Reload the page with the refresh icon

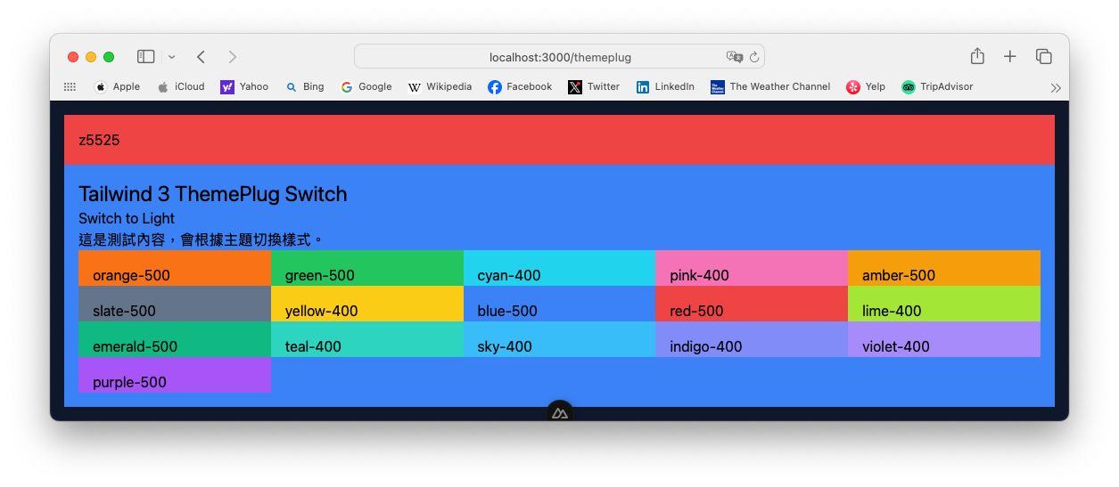pos(754,57)
